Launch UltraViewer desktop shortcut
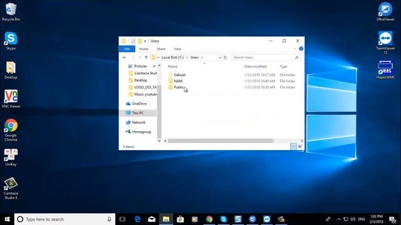 385,12
